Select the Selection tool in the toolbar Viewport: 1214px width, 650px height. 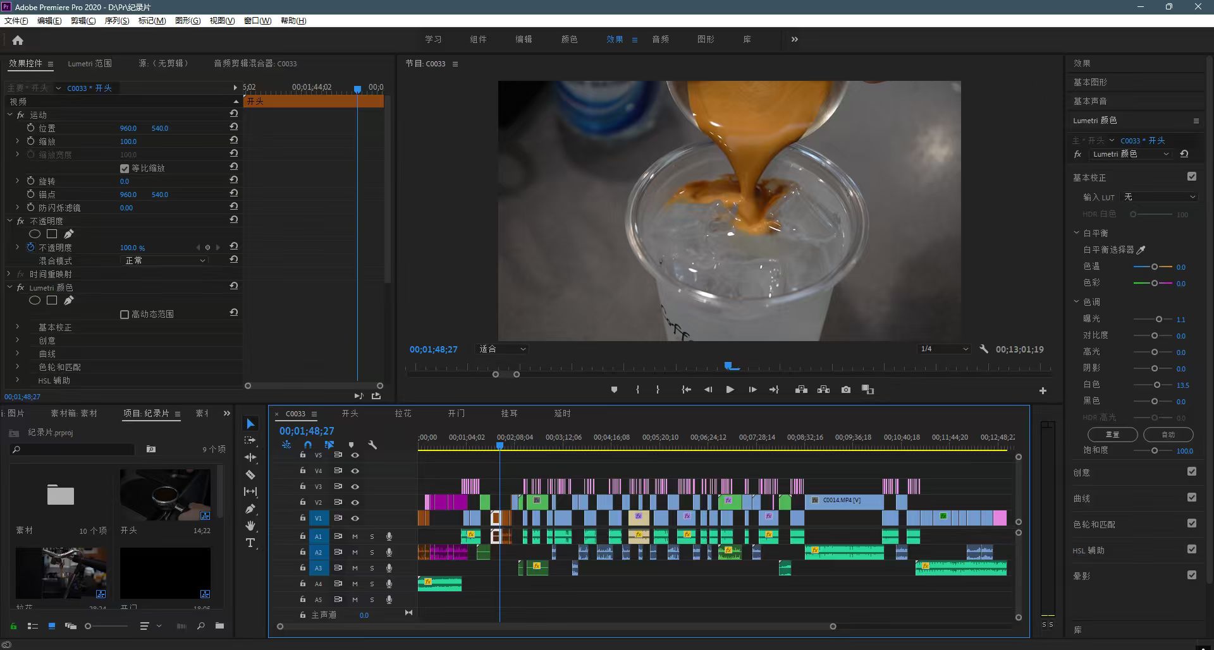(x=250, y=424)
